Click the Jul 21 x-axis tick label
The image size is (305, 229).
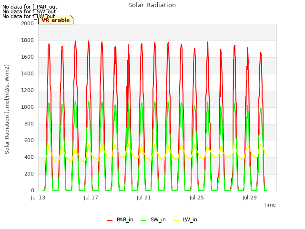[144, 198]
